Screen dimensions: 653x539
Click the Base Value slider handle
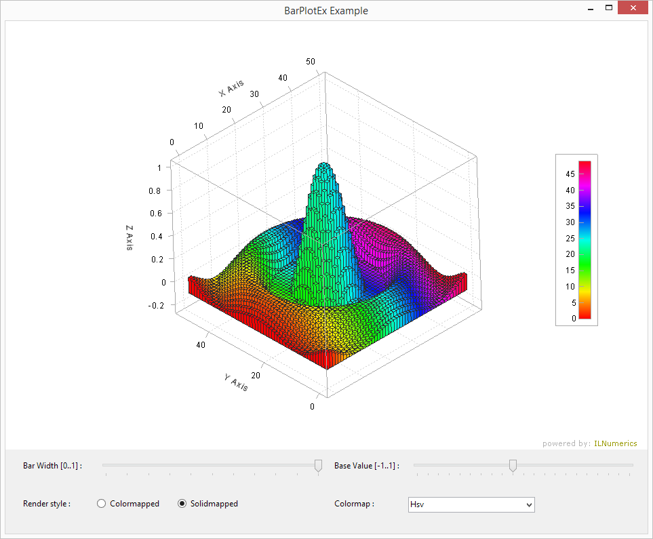(x=513, y=465)
